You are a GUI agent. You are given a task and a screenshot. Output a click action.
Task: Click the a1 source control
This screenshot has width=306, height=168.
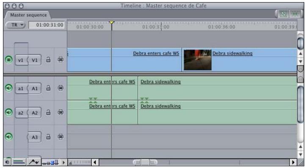coord(21,88)
